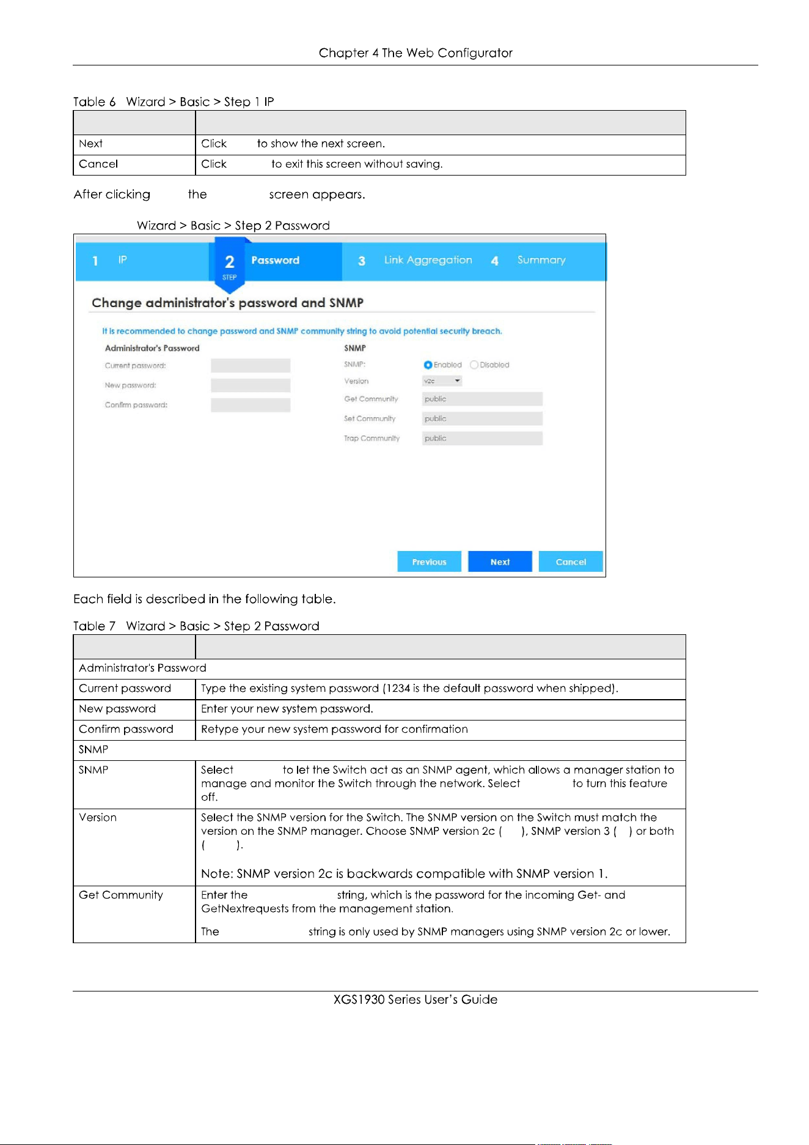Click the step number 3 icon
This screenshot has width=809, height=1145.
362,261
